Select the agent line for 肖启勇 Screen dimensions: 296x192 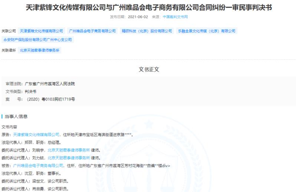click(x=35, y=189)
